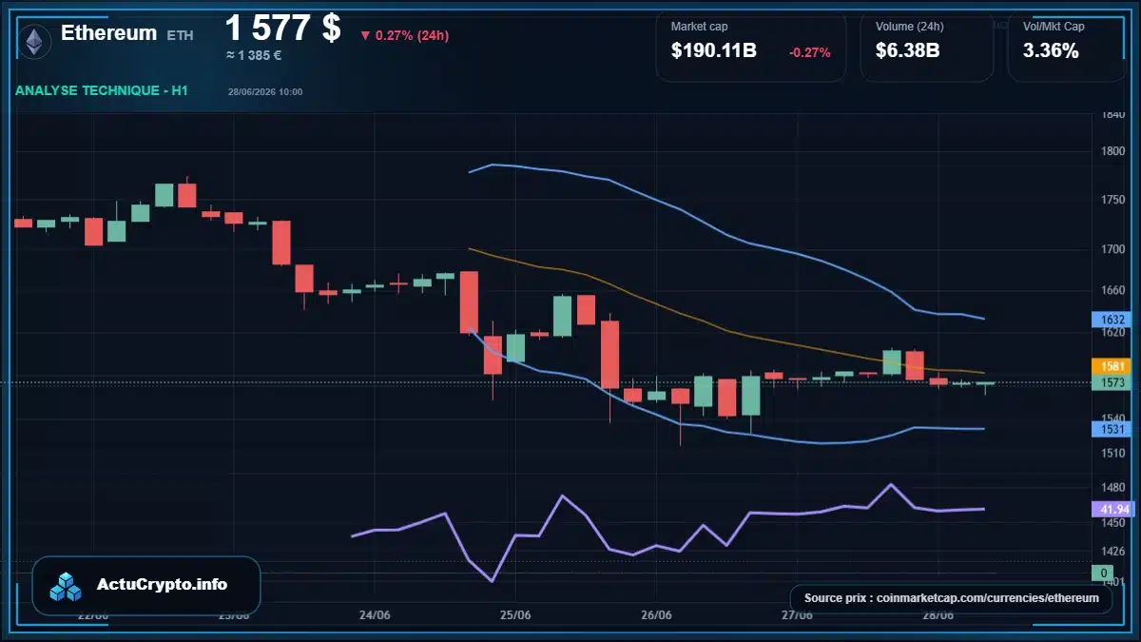Click the ETH ticker symbol
The image size is (1141, 642).
180,35
